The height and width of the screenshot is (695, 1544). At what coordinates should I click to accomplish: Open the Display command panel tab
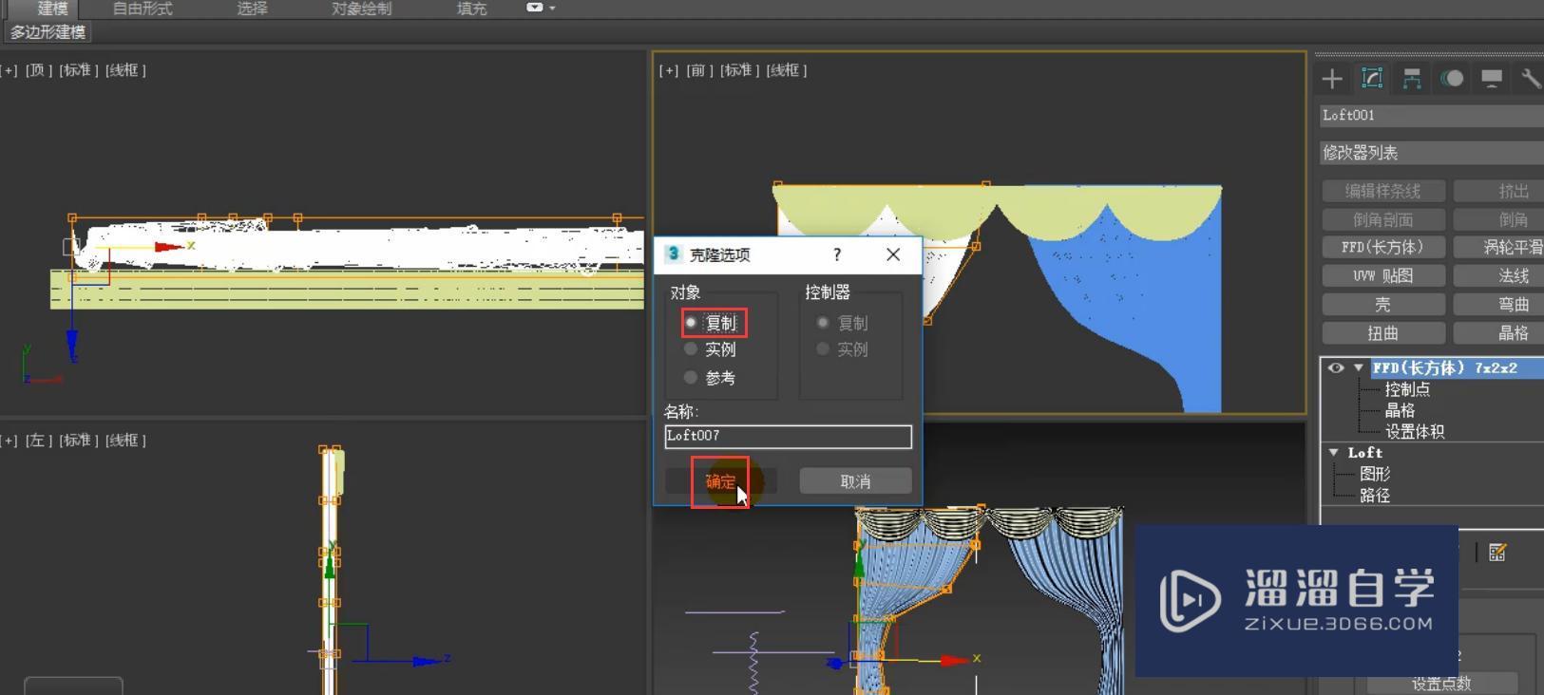click(1492, 79)
